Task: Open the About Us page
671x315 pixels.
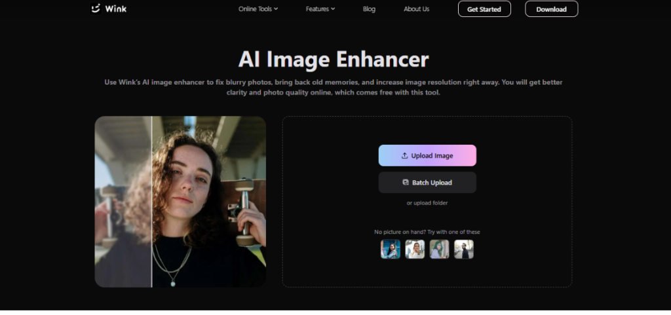Action: pos(416,9)
